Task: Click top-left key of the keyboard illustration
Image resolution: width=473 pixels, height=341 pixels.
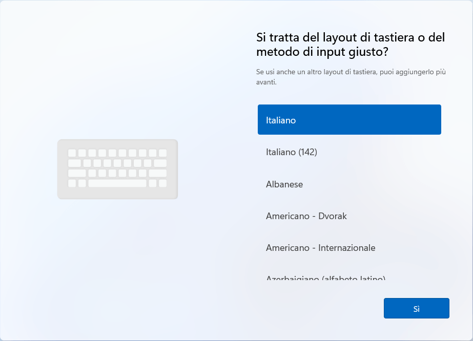Action: [72, 153]
